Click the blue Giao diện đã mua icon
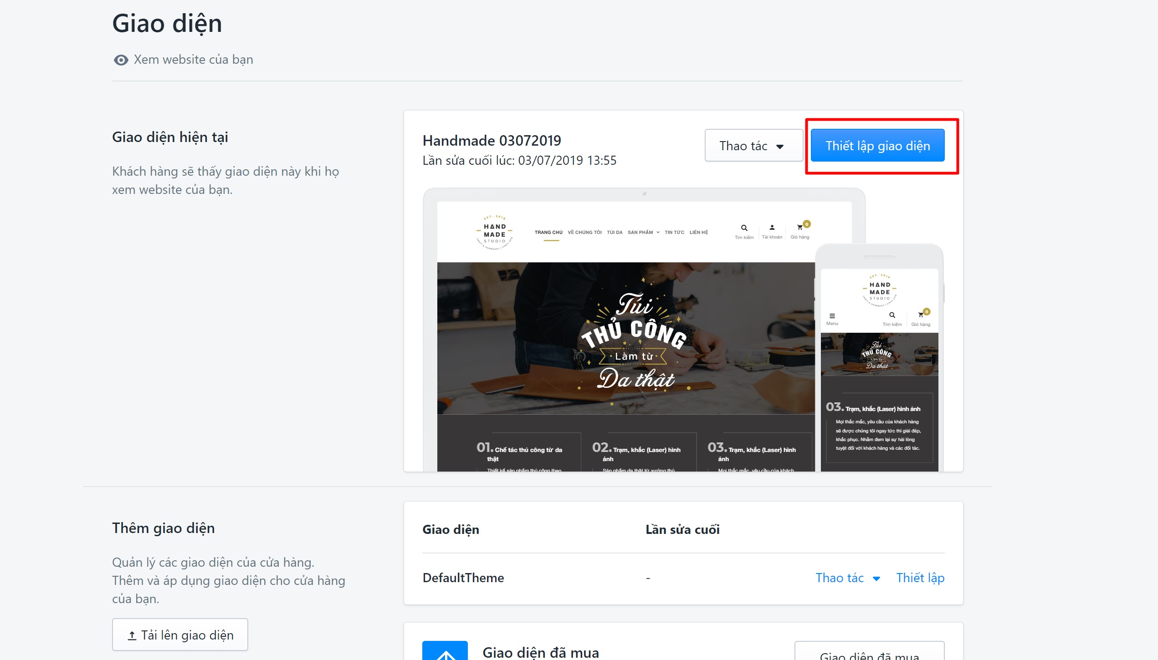Viewport: 1158px width, 660px height. coord(445,651)
